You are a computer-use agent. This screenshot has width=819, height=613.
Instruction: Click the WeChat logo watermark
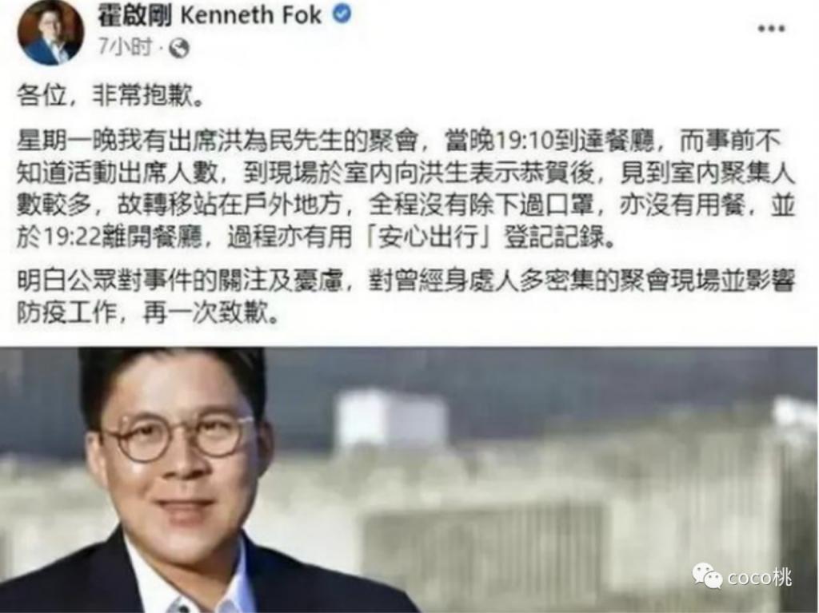[x=707, y=575]
